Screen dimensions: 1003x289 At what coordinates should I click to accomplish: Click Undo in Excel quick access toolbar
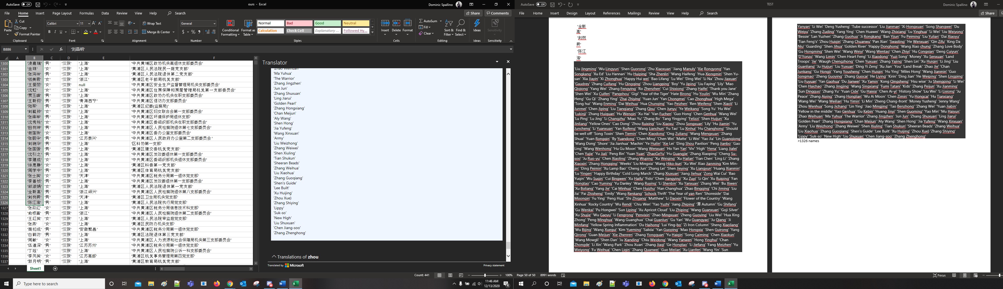pos(46,4)
